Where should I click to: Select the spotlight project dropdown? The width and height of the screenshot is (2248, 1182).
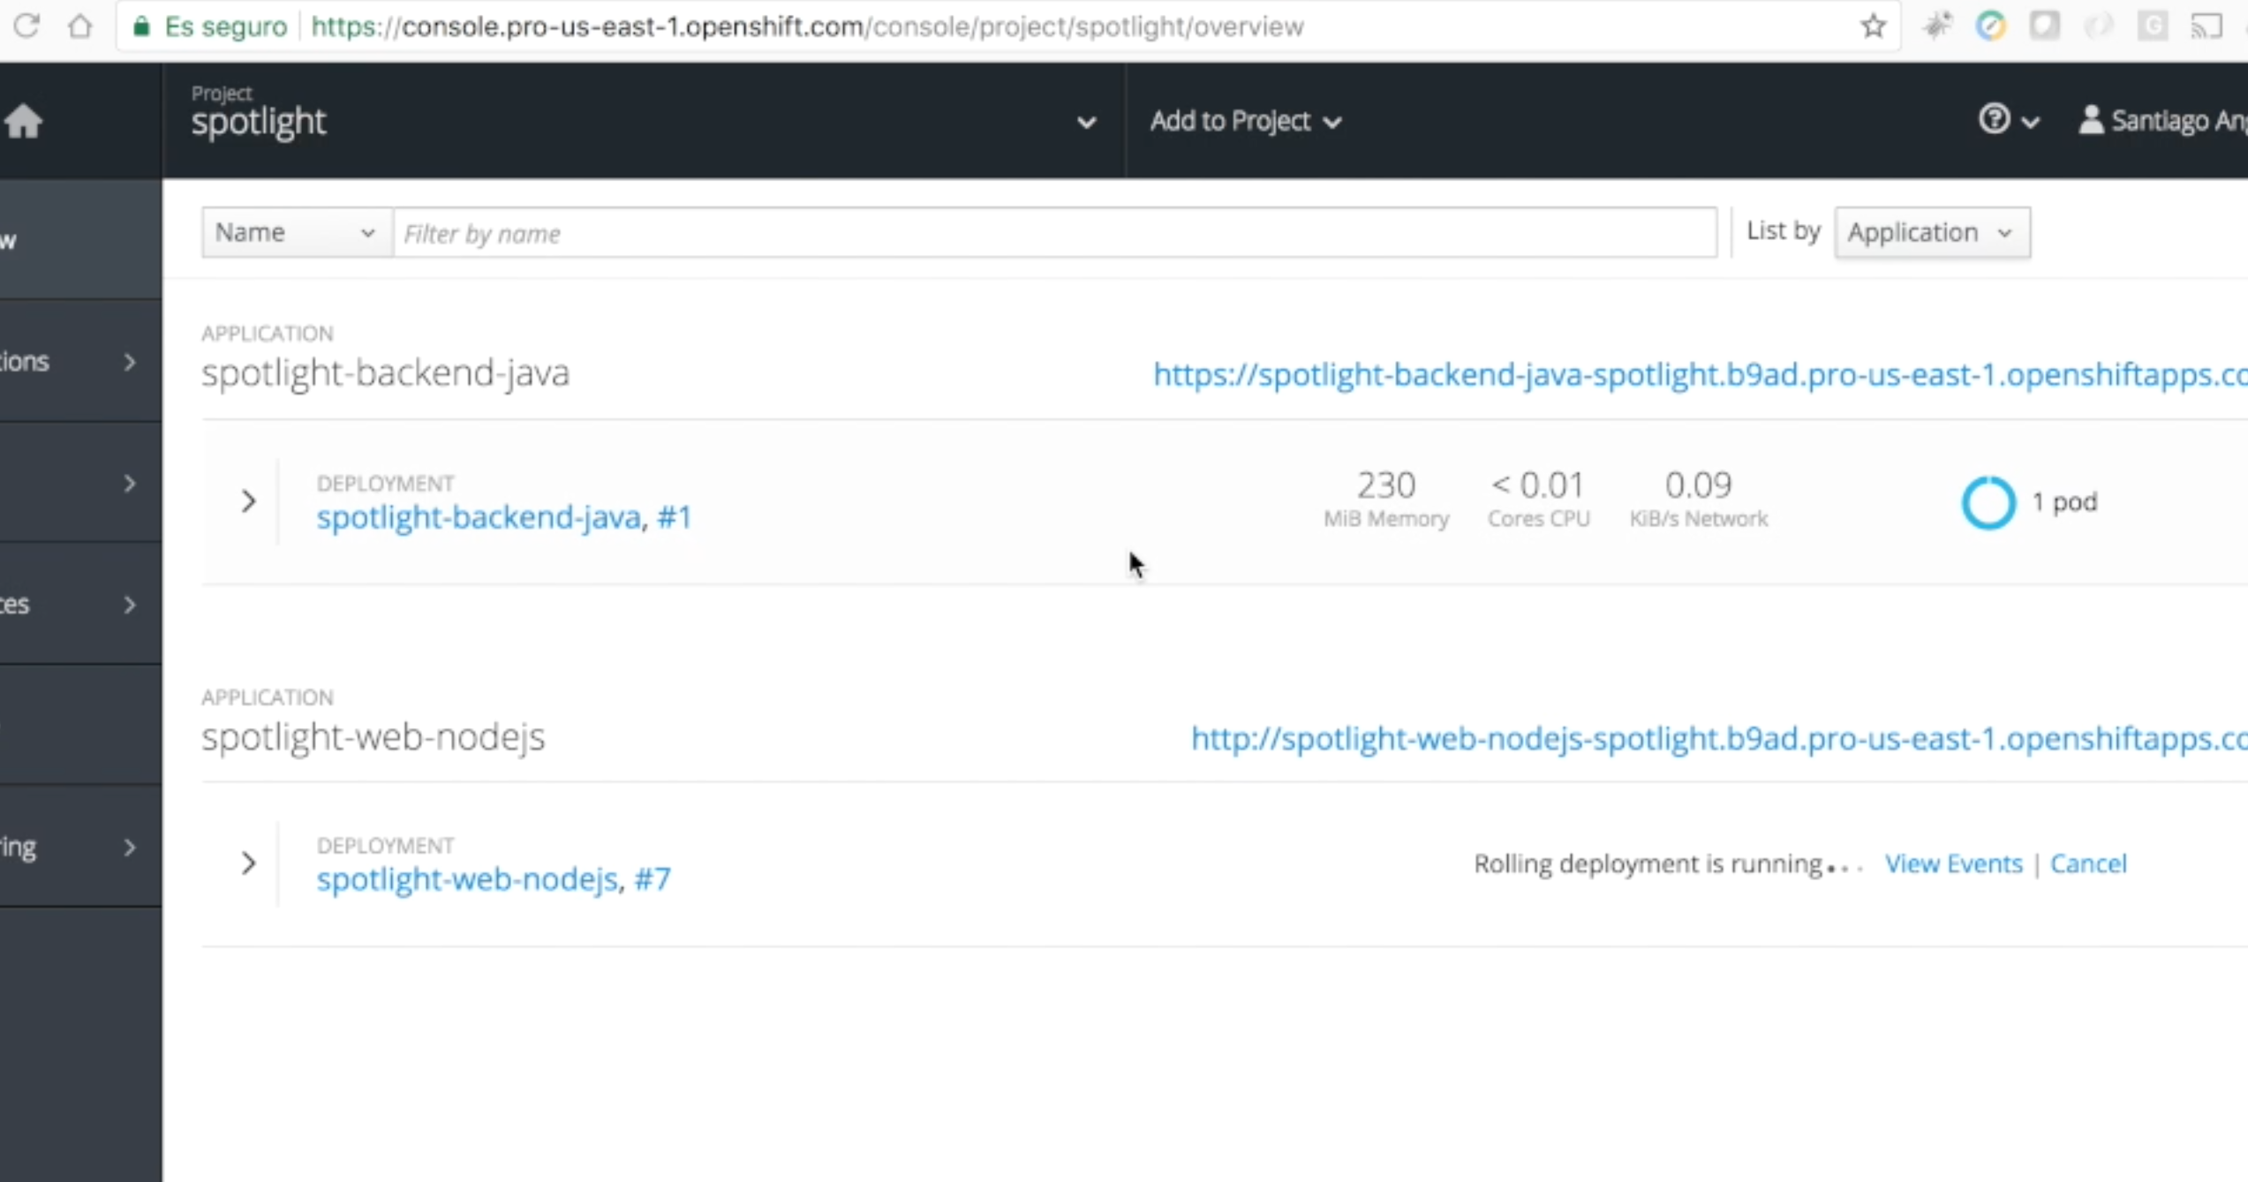point(1085,120)
